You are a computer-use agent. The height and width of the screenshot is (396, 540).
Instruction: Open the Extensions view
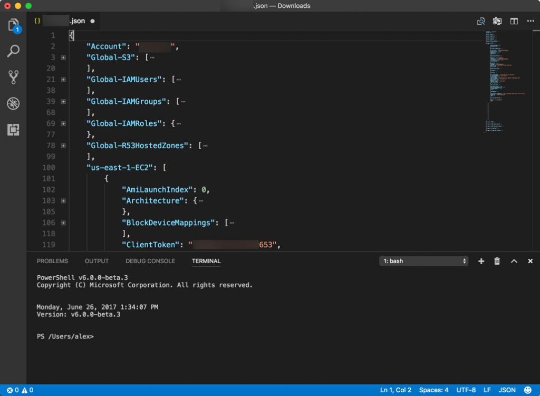[x=13, y=129]
